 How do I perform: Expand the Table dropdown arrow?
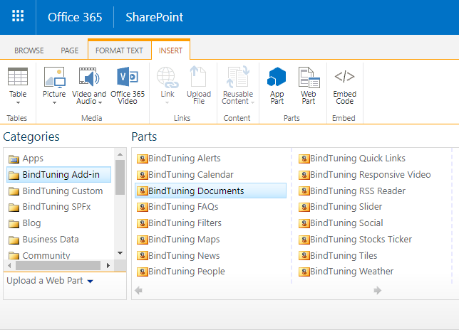coord(18,103)
